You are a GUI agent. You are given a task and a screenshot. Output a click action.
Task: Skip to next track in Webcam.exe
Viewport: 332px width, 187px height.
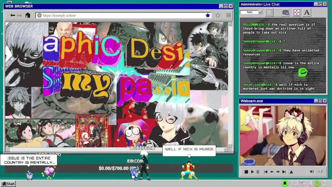tap(284, 172)
